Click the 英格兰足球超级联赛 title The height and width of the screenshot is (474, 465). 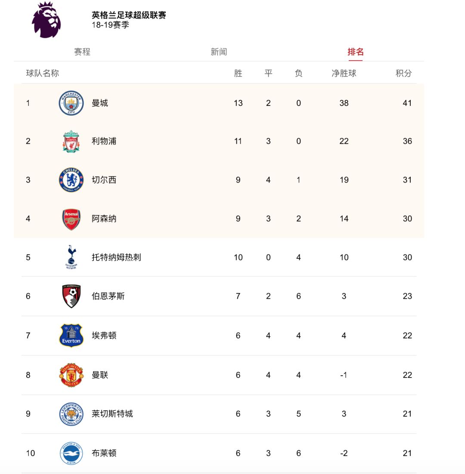[x=129, y=15]
